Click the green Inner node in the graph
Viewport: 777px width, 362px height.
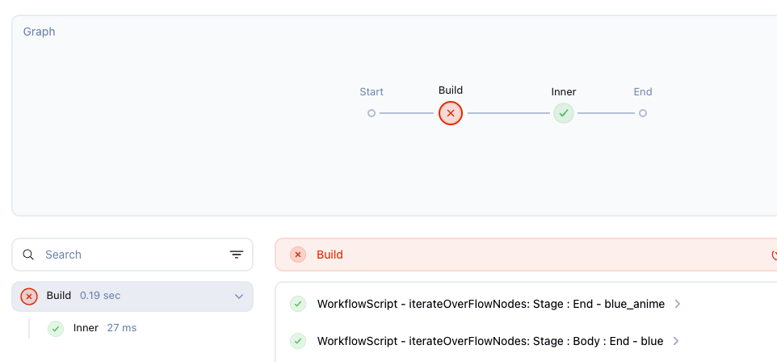564,113
